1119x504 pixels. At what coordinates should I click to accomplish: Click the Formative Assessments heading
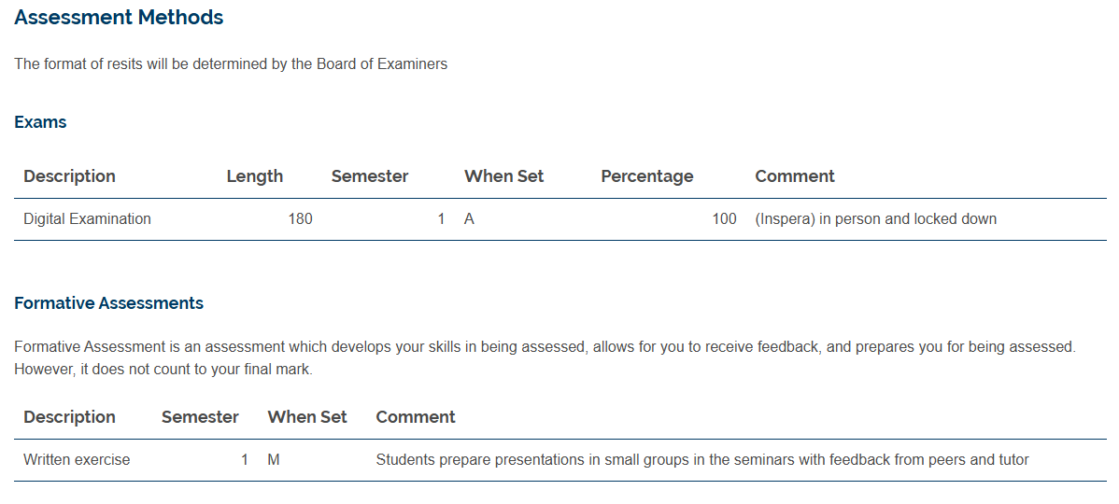[x=108, y=303]
